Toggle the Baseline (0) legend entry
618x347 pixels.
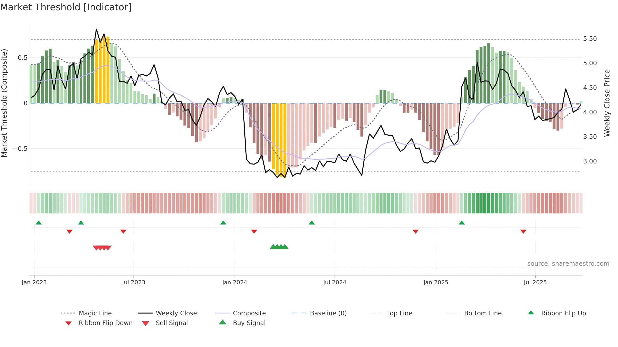[x=319, y=313]
